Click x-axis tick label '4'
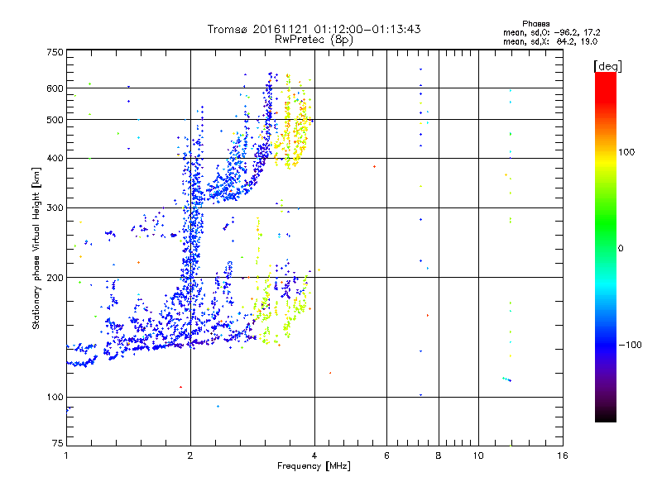This screenshot has height=496, width=662. pos(314,455)
